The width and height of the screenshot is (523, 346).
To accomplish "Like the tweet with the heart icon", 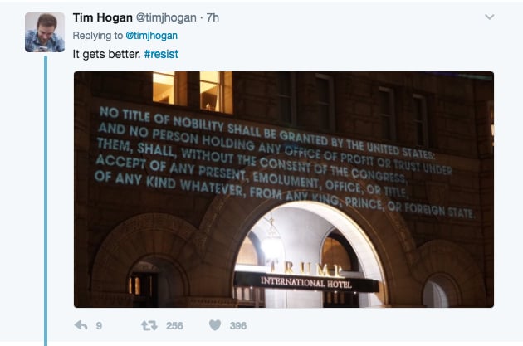I will pos(215,325).
